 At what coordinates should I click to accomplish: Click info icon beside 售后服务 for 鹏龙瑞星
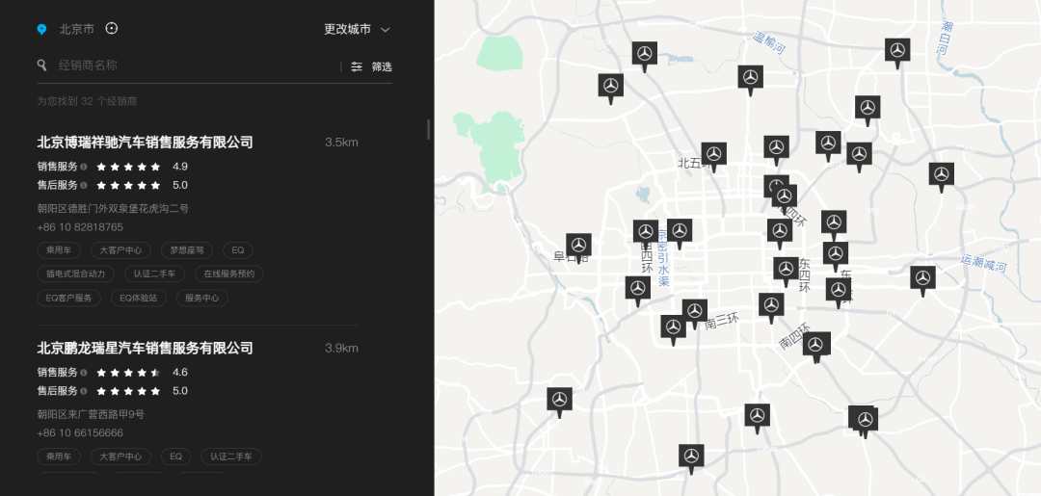[x=84, y=391]
